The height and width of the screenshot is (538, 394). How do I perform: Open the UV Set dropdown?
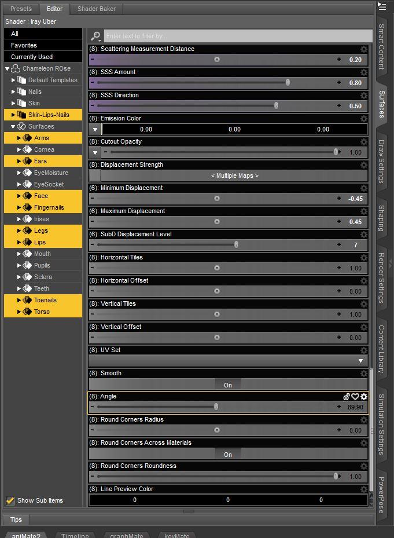[228, 361]
